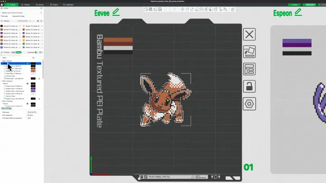Arrange objects on Eevee plate

click(249, 69)
